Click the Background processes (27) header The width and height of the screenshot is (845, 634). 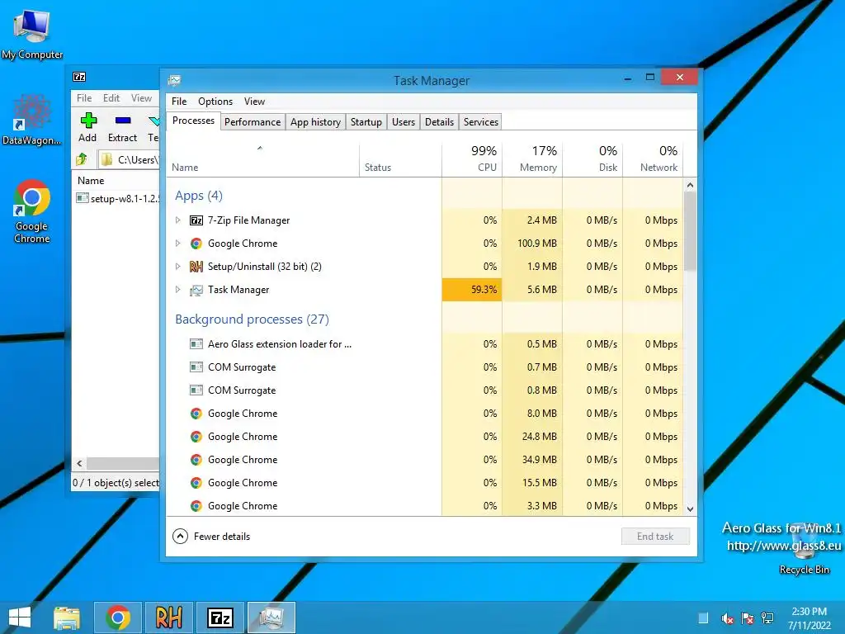click(x=252, y=319)
